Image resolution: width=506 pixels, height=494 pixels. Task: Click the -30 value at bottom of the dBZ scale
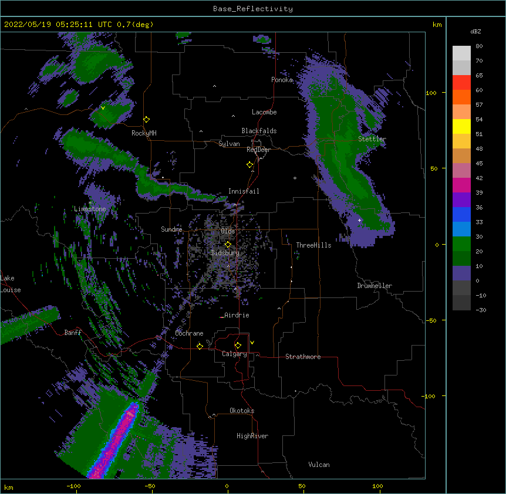[x=481, y=310]
